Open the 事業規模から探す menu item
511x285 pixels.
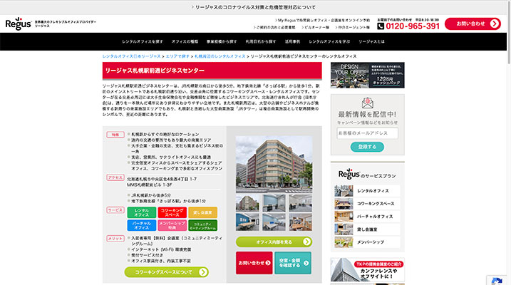(222, 42)
